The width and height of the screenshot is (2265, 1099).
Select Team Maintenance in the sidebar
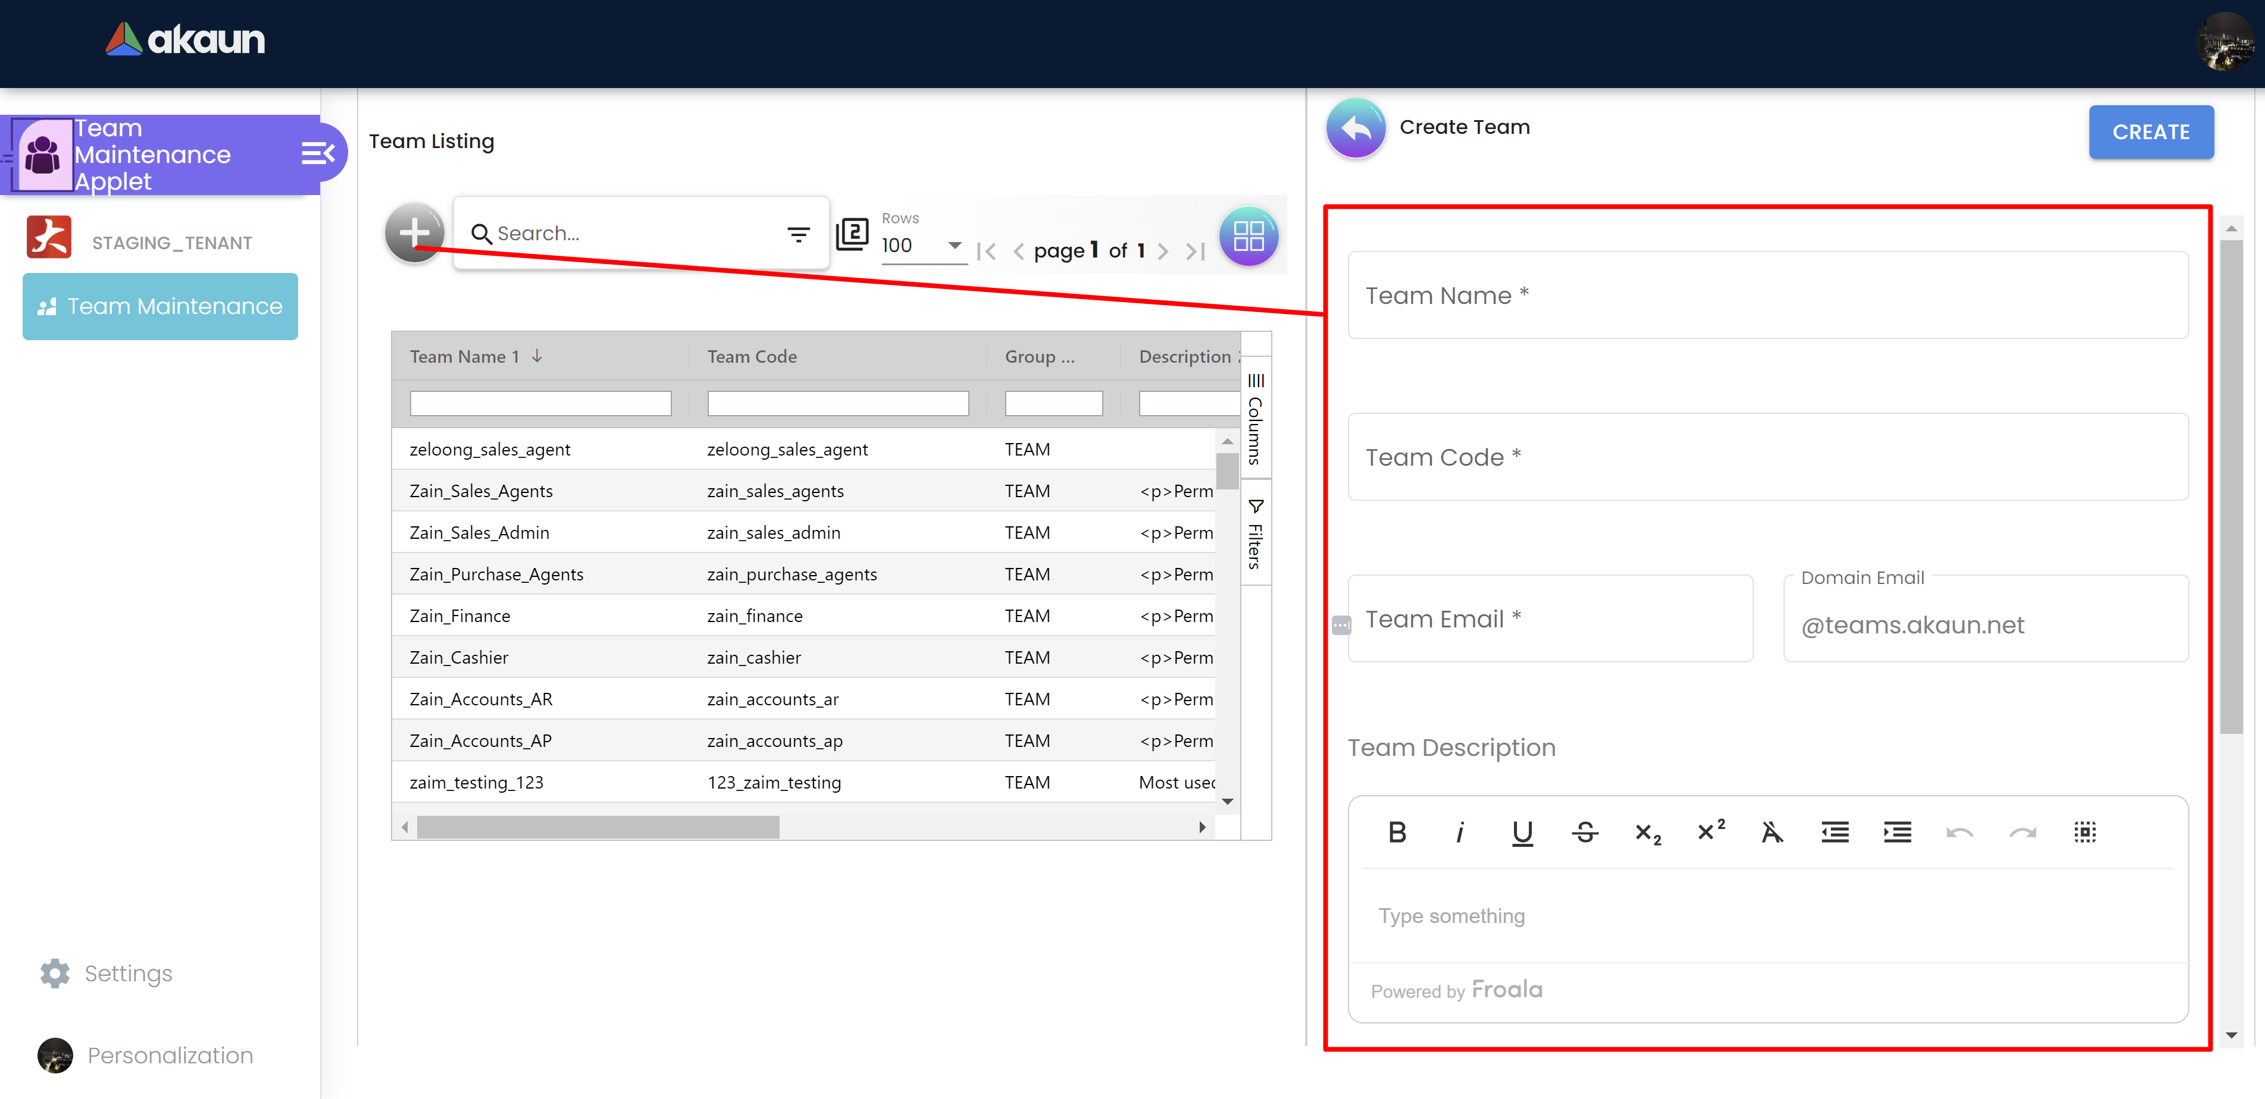pos(160,307)
